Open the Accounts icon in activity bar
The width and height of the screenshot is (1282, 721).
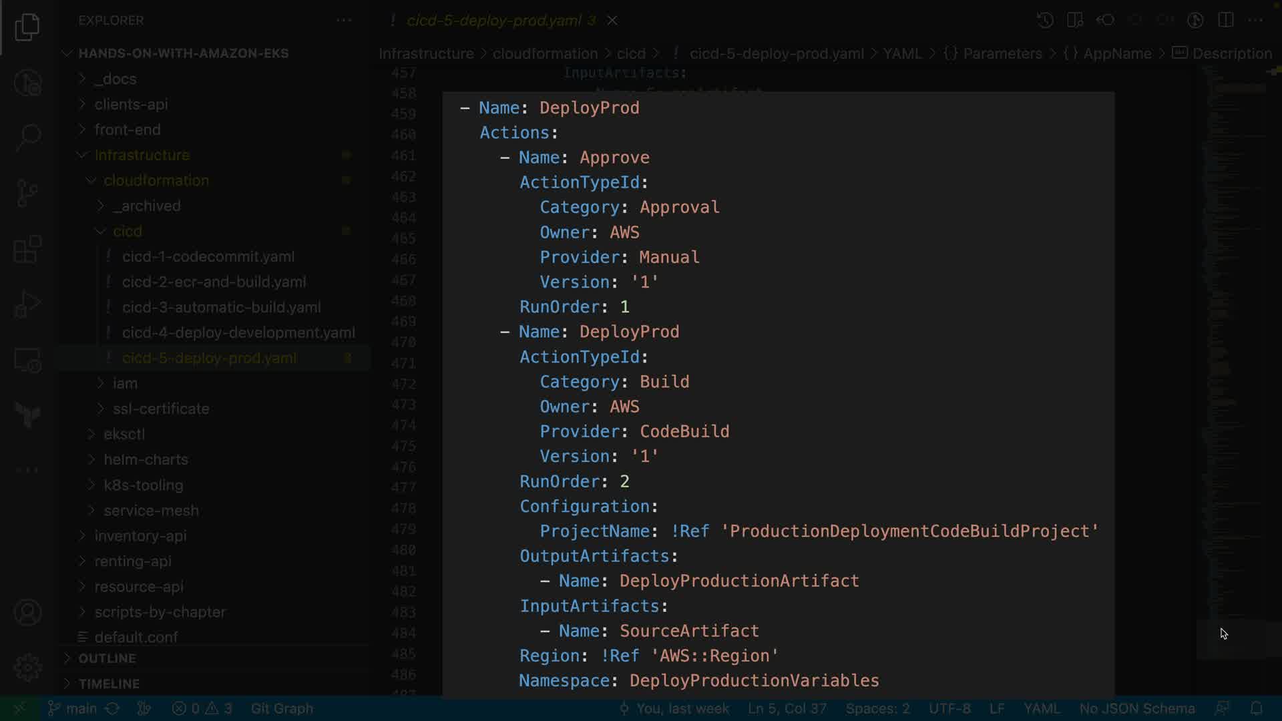coord(27,612)
